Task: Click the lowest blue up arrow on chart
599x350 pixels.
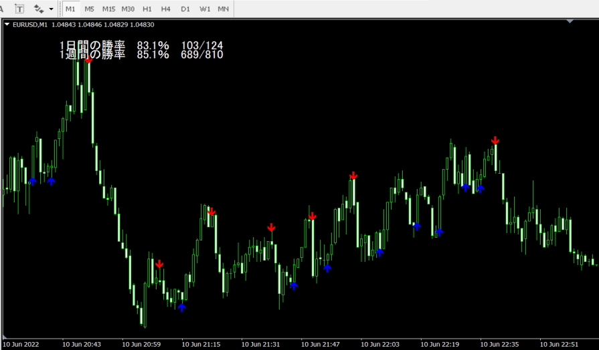Action: pyautogui.click(x=182, y=307)
